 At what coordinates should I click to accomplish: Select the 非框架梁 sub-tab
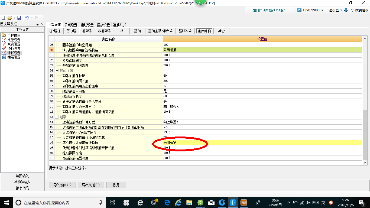pos(104,31)
